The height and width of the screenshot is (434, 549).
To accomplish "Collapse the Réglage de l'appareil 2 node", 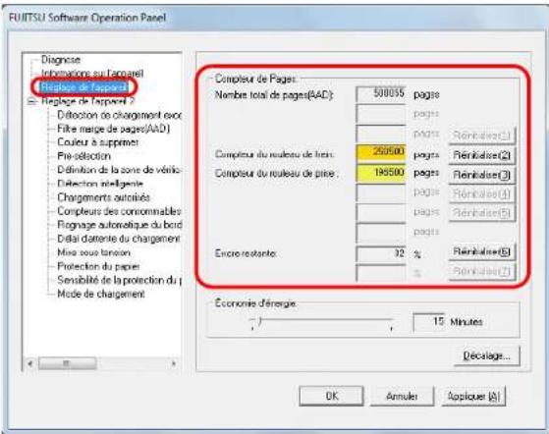I will point(31,101).
